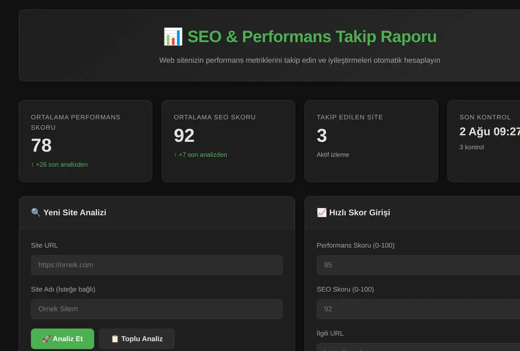Click the 'SEO Skoru (0-100)' label
This screenshot has height=351, width=520.
coord(345,290)
